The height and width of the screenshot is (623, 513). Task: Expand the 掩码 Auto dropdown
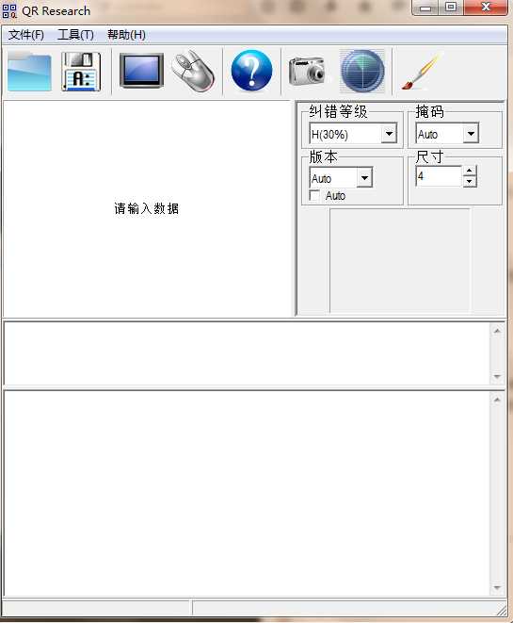(x=471, y=134)
